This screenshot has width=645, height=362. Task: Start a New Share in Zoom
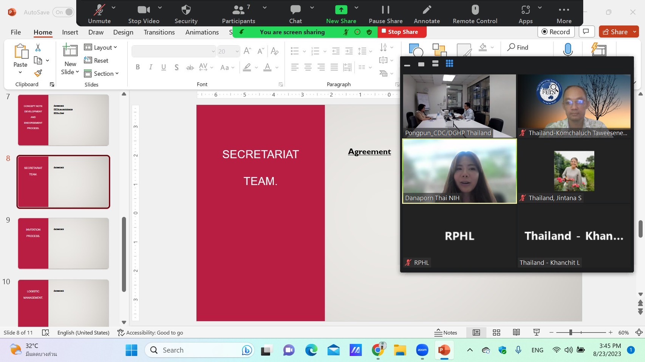point(341,14)
